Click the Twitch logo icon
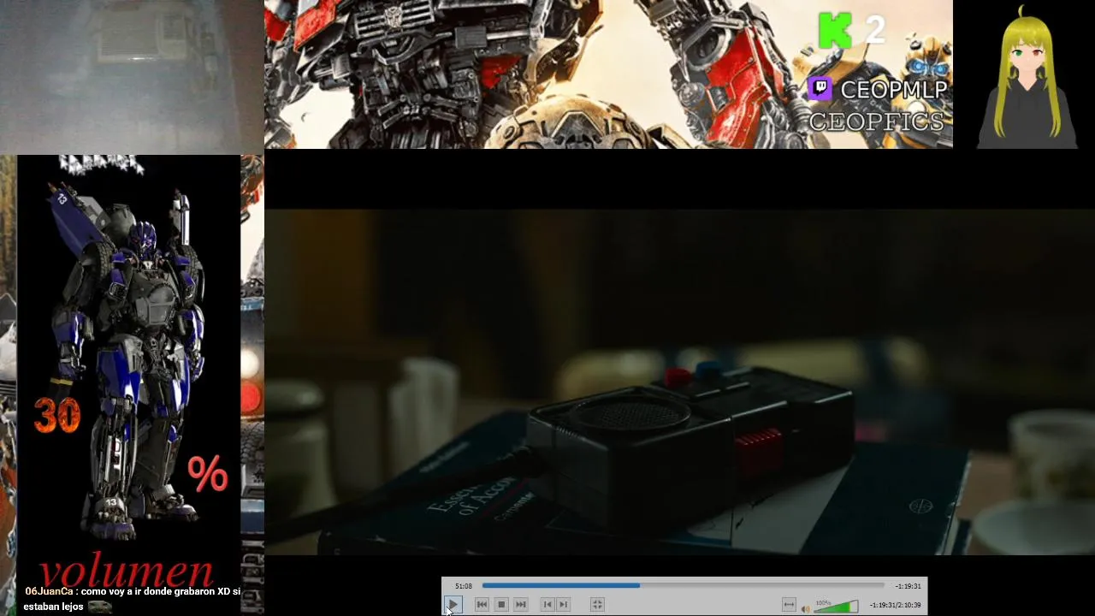Screen dimensions: 1095x616 pos(820,88)
